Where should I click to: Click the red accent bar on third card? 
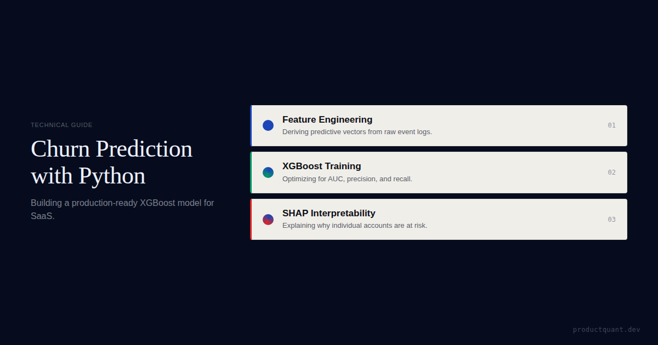click(251, 220)
